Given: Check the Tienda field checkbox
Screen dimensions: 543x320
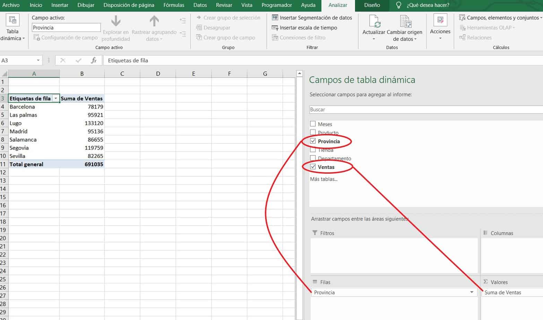Looking at the screenshot, I should (x=313, y=150).
